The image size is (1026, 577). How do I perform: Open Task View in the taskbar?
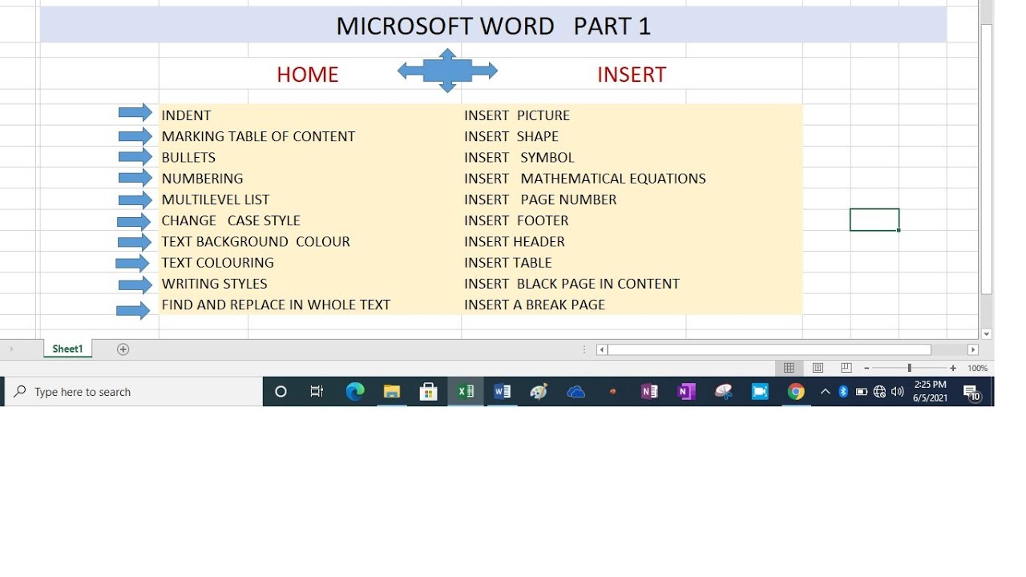coord(317,392)
